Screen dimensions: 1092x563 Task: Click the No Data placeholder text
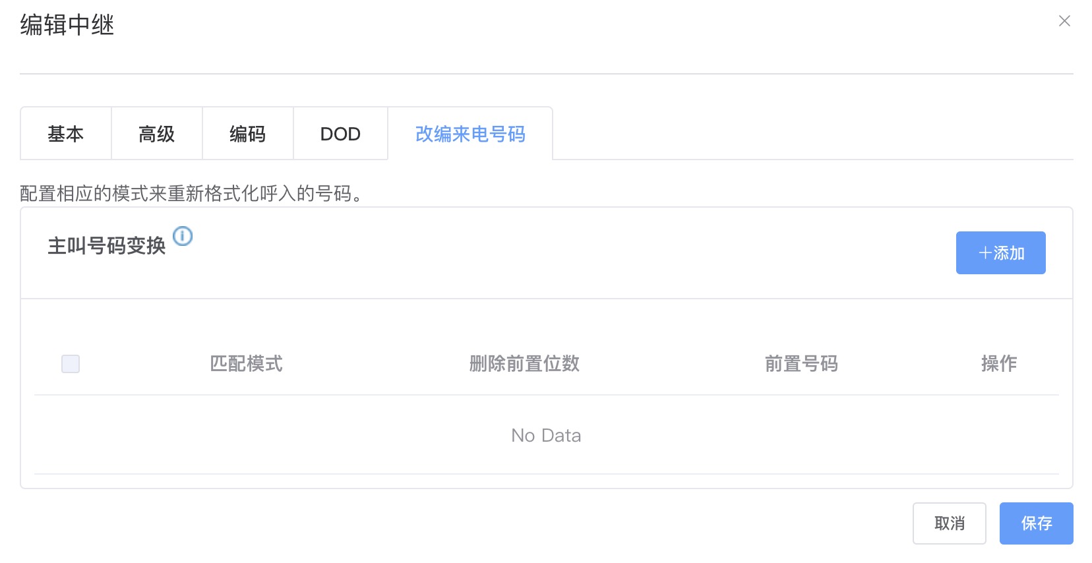point(546,435)
